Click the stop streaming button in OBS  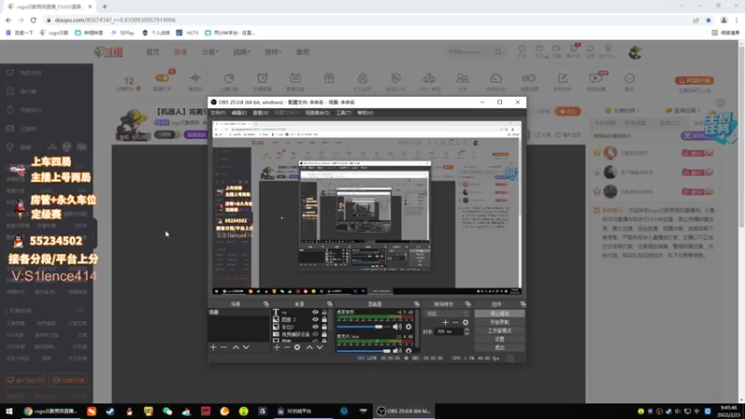tap(499, 314)
